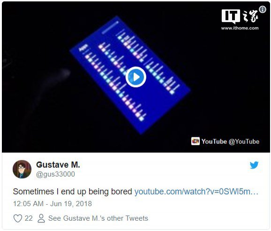Open Gustave M.'s profile avatar
This screenshot has width=271, height=231.
(x=22, y=169)
